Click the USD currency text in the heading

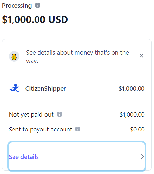click(58, 20)
